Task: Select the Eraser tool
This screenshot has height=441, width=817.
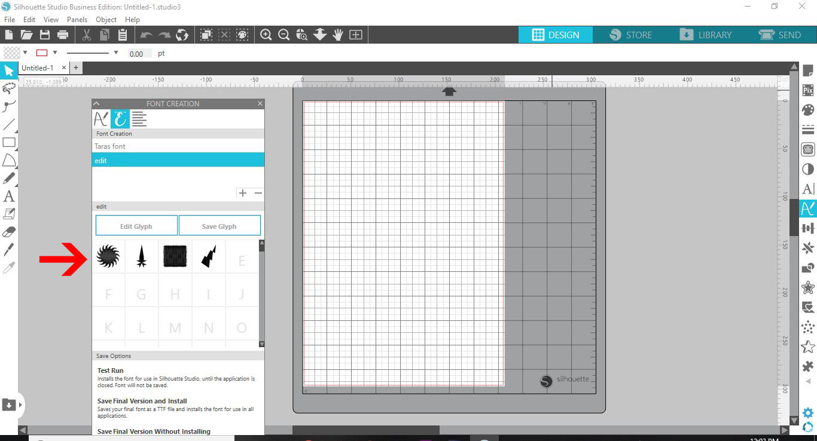Action: point(9,232)
